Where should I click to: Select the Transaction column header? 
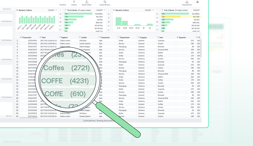(27, 37)
